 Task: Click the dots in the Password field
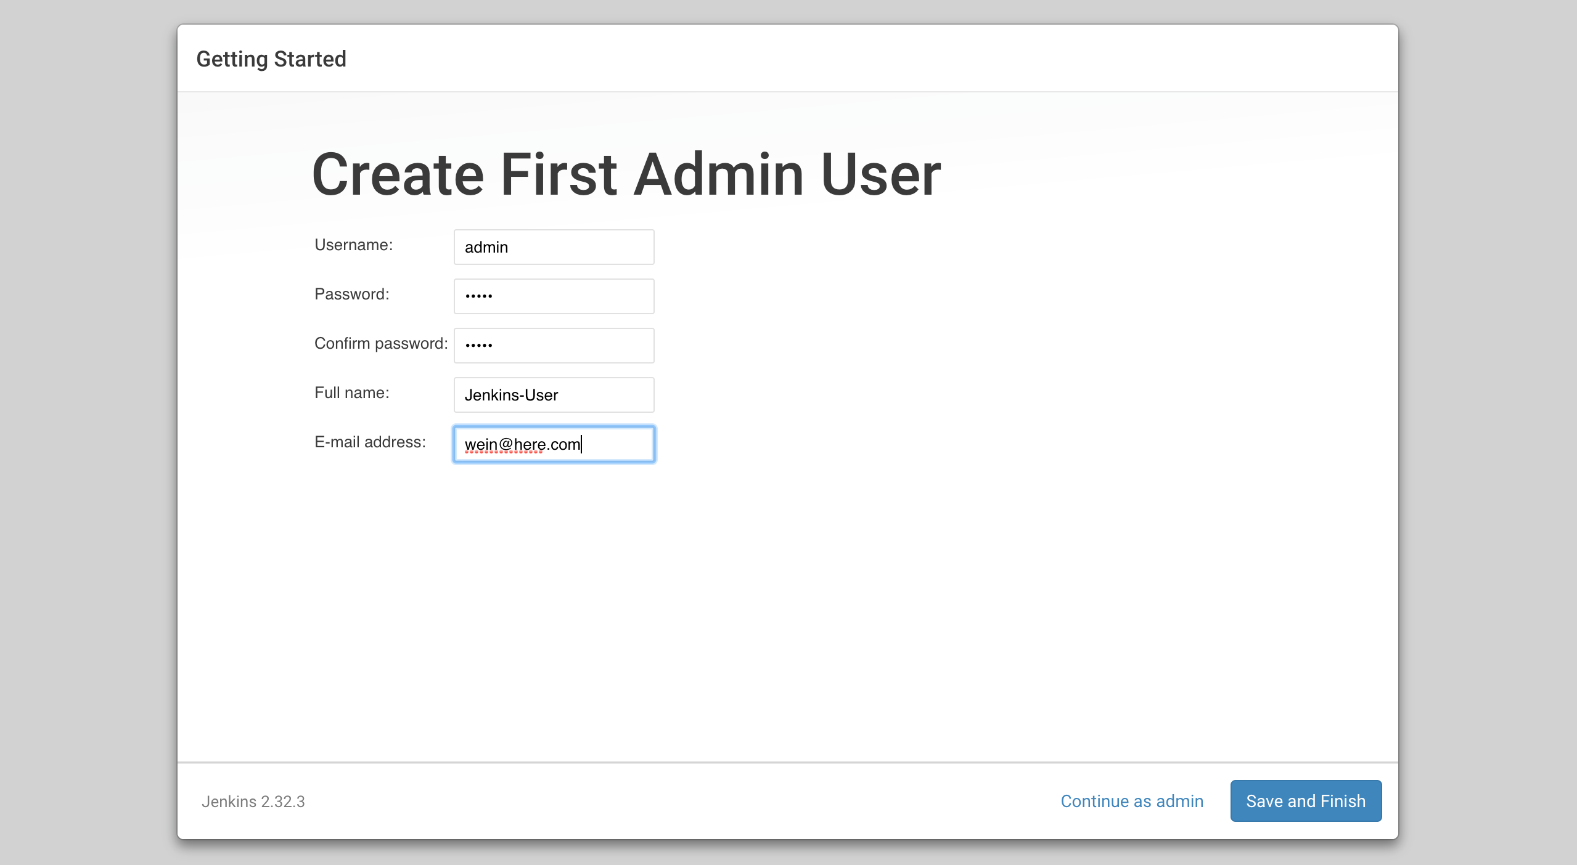[478, 296]
